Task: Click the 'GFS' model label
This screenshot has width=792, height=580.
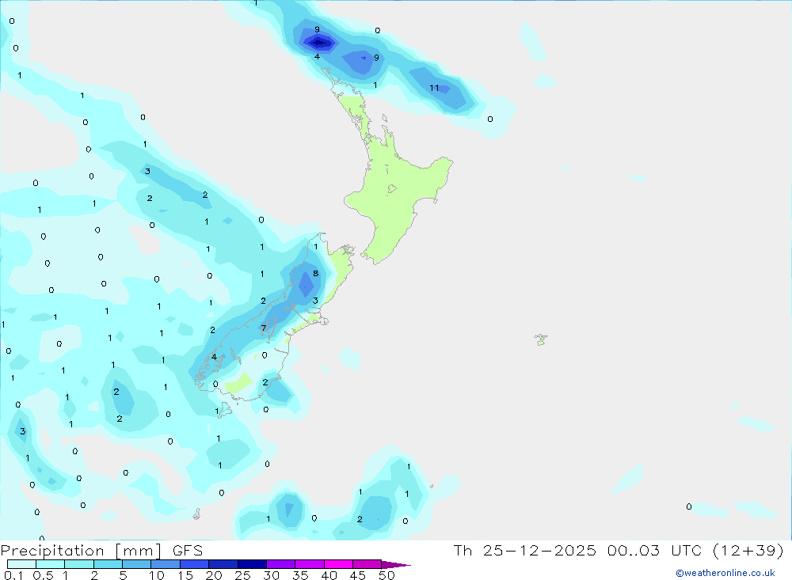Action: coord(188,550)
